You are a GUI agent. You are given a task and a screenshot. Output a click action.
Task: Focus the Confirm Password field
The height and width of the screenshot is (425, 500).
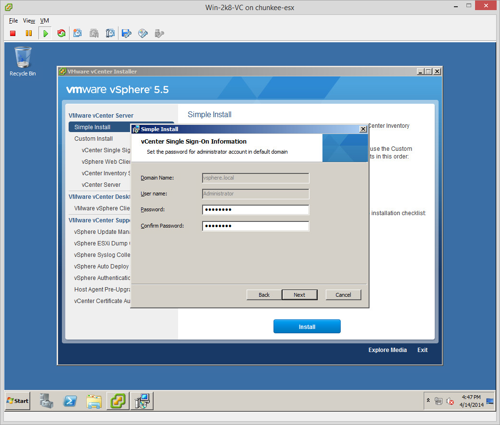pyautogui.click(x=255, y=226)
